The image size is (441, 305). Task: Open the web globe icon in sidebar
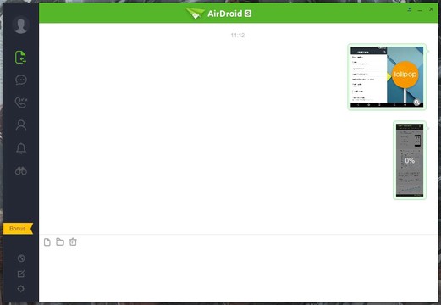pos(21,258)
